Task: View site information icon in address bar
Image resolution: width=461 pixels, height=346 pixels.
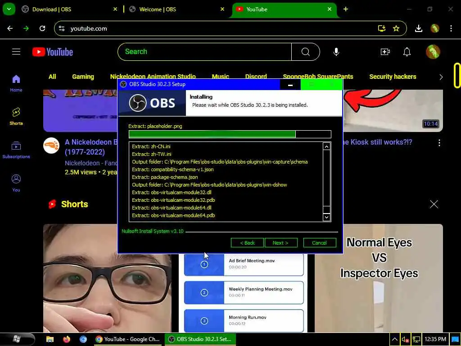Action: coord(62,28)
